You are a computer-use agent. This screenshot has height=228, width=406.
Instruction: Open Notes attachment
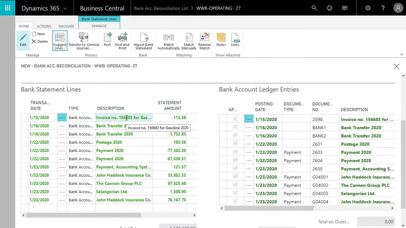221,40
